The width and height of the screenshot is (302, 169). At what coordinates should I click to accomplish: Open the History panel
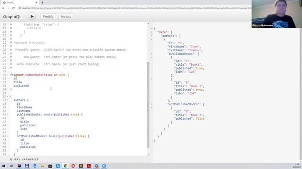(66, 17)
